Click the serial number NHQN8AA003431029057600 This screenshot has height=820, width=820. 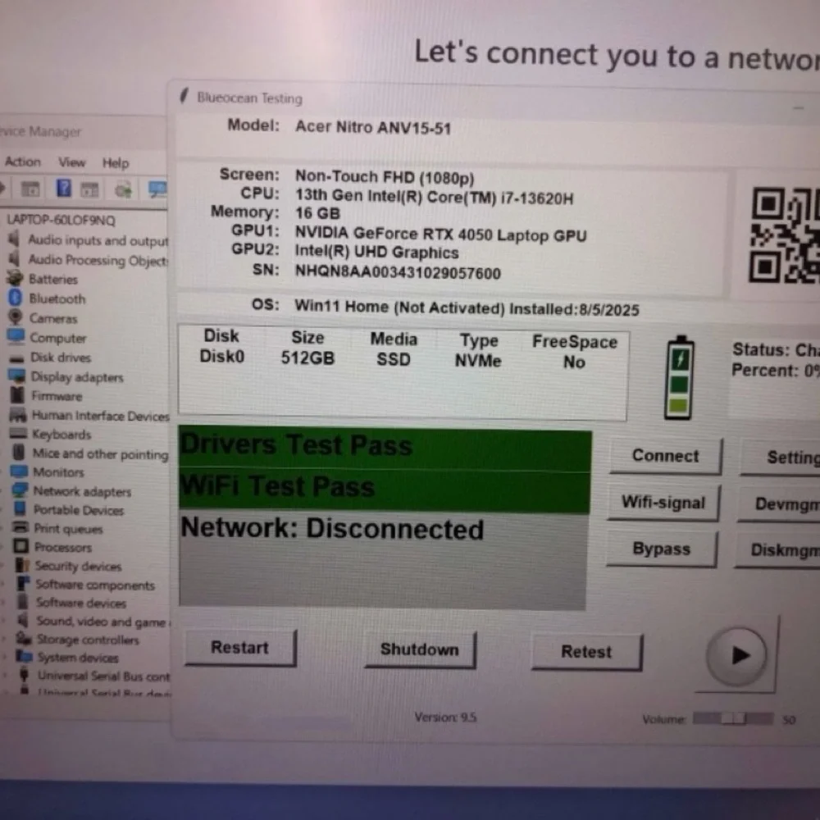398,272
